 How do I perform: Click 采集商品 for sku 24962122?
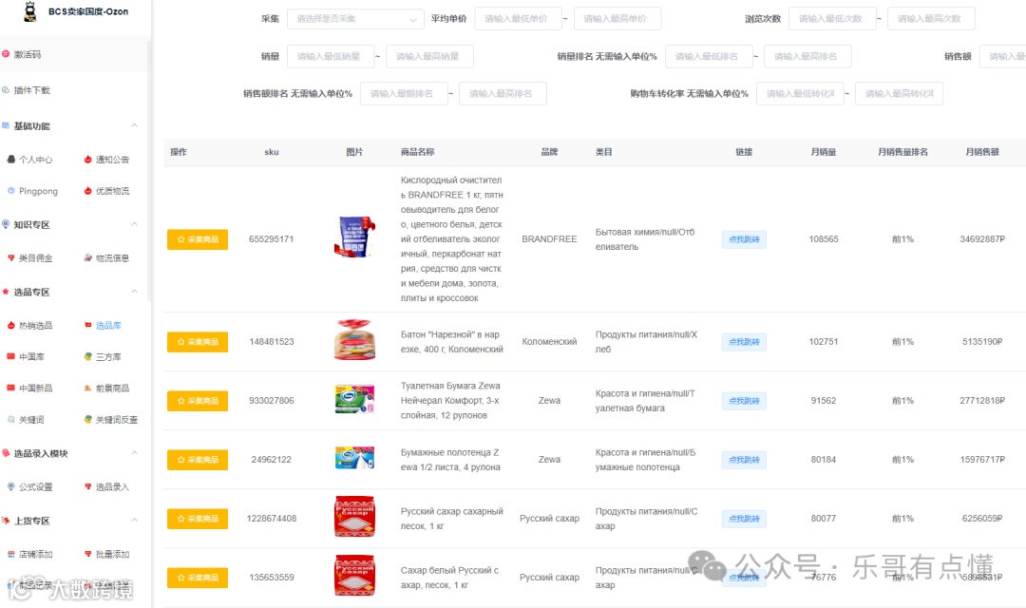click(198, 460)
